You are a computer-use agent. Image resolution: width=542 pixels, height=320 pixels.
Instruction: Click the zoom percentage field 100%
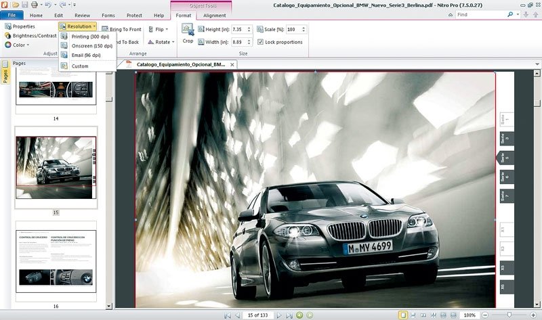pyautogui.click(x=469, y=315)
